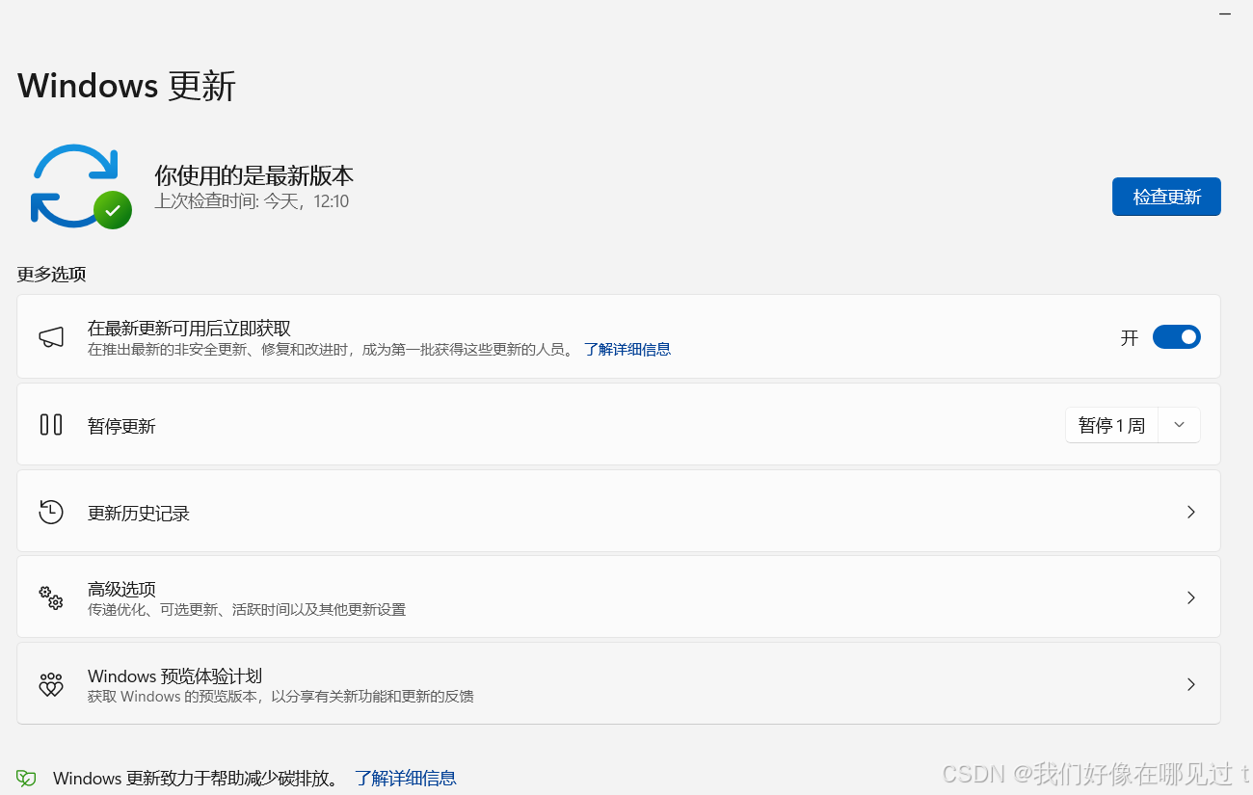1253x795 pixels.
Task: Click the Windows 更新 page title
Action: pos(126,86)
